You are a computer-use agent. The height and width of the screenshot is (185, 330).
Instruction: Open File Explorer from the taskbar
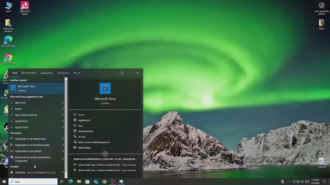pyautogui.click(x=79, y=182)
